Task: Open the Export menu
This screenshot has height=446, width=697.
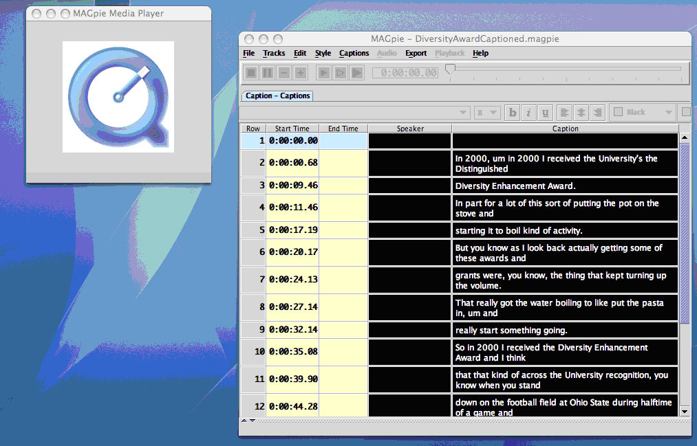Action: [416, 53]
